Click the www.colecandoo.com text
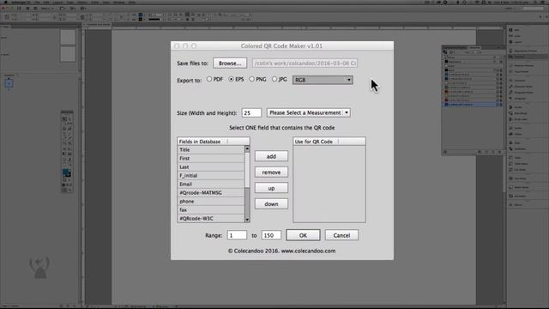The width and height of the screenshot is (549, 309). coord(308,251)
